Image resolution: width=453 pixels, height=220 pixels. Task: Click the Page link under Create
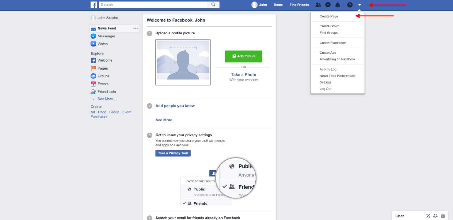click(x=102, y=112)
